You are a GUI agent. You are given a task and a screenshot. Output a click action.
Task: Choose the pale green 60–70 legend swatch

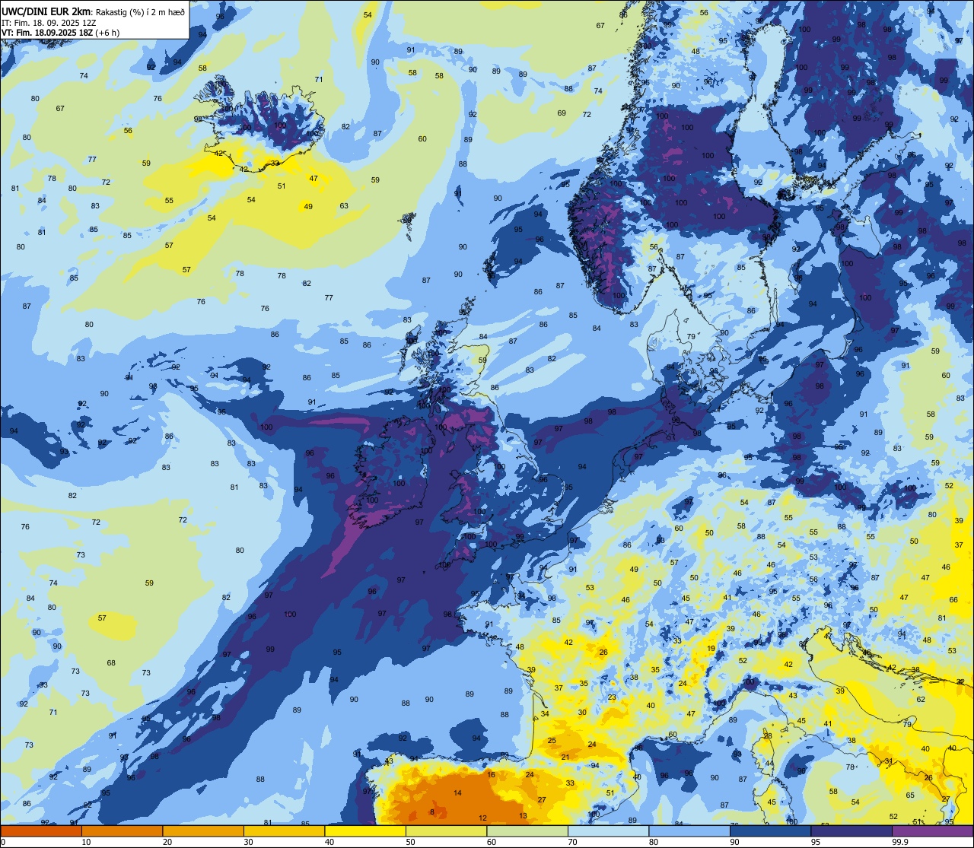coord(527,831)
